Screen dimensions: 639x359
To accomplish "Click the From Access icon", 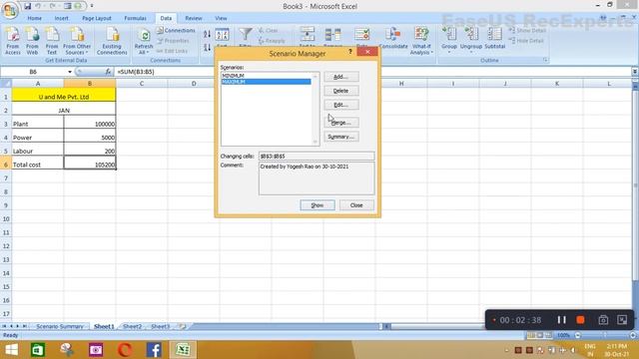I will tap(13, 40).
